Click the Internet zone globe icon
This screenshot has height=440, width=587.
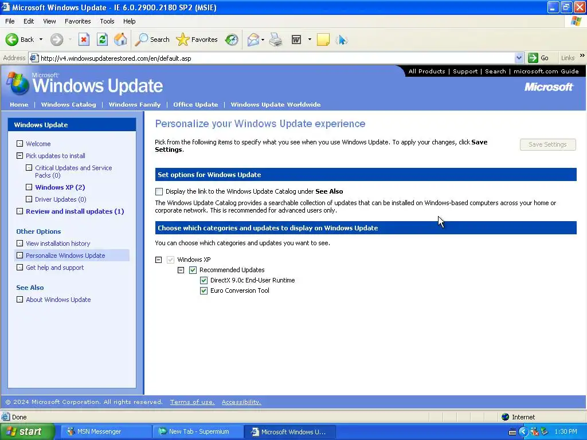(505, 417)
